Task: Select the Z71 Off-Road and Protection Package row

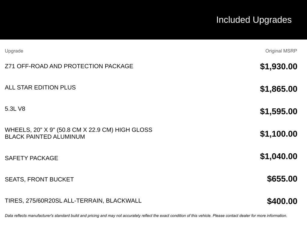Action: [69, 66]
